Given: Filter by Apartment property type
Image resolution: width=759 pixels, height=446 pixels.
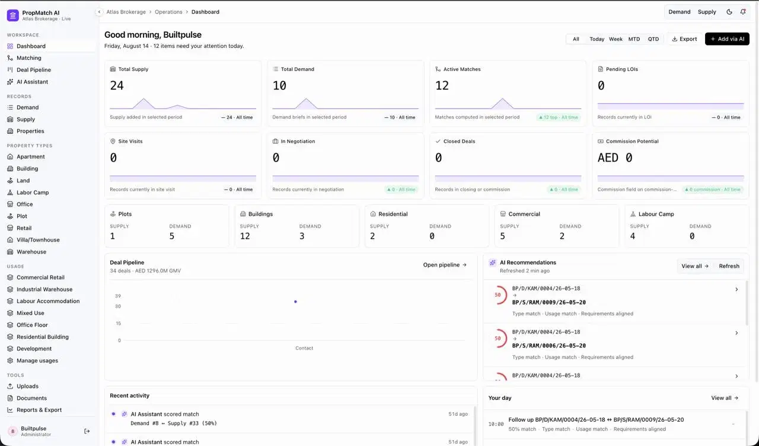Looking at the screenshot, I should click(x=49, y=157).
